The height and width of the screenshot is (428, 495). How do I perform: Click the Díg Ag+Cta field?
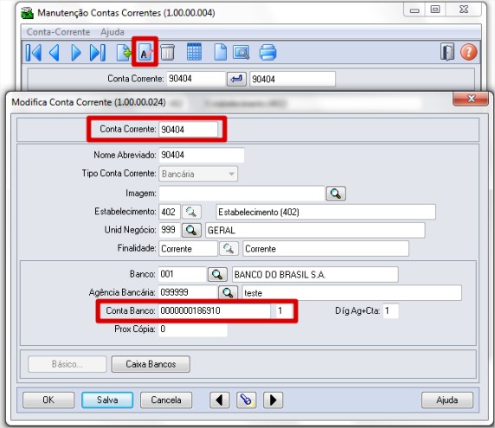[390, 310]
